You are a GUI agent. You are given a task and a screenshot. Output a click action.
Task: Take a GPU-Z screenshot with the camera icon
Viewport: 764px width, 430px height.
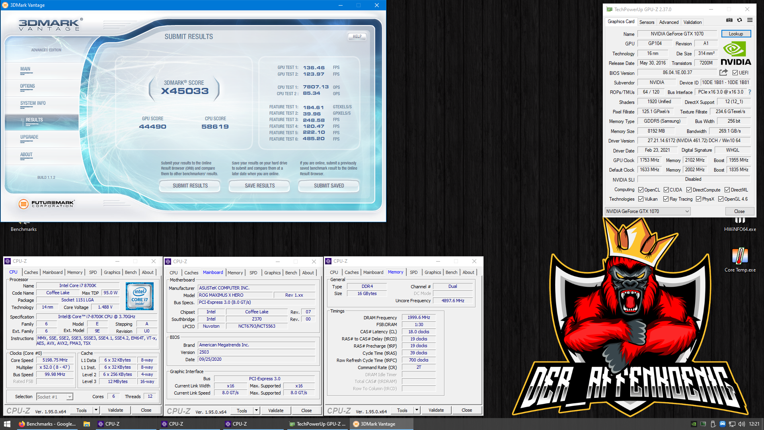point(729,20)
